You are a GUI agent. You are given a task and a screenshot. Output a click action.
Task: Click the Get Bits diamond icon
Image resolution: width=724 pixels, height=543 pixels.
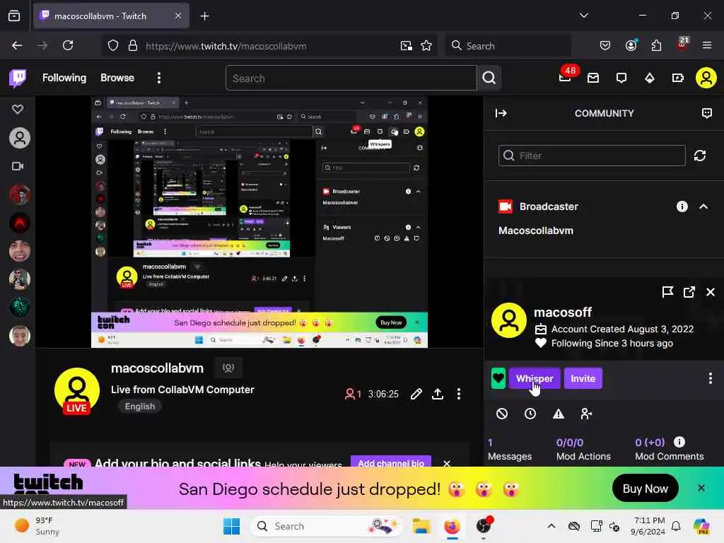650,78
